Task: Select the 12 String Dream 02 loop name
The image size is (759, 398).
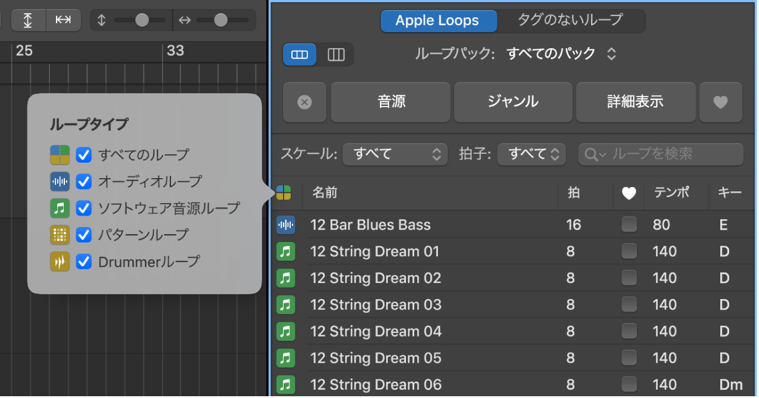Action: [x=376, y=278]
